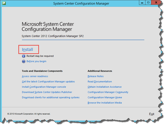This screenshot has width=168, height=128.
Task: Click the question mark help icon
Action: tap(24, 61)
